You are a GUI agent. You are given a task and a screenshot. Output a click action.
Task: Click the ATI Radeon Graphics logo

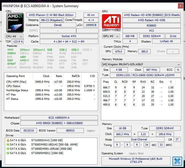[x=111, y=23]
